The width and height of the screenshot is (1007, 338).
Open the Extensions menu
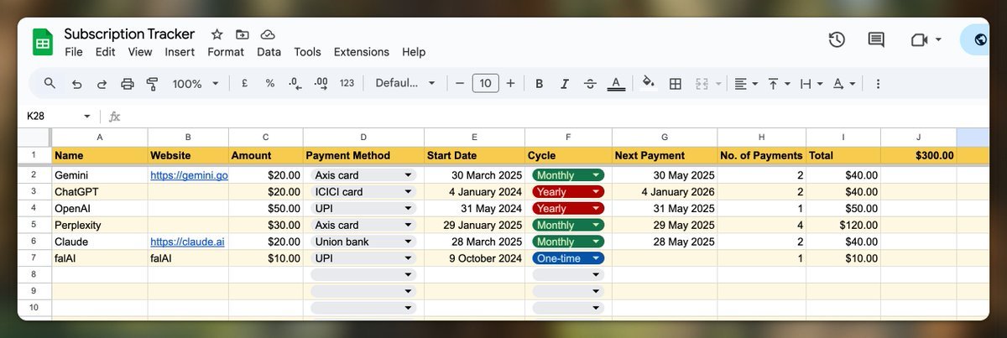pyautogui.click(x=361, y=52)
